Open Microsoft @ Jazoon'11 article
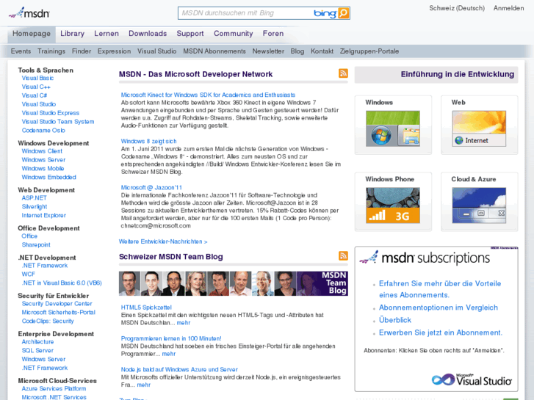 (151, 188)
